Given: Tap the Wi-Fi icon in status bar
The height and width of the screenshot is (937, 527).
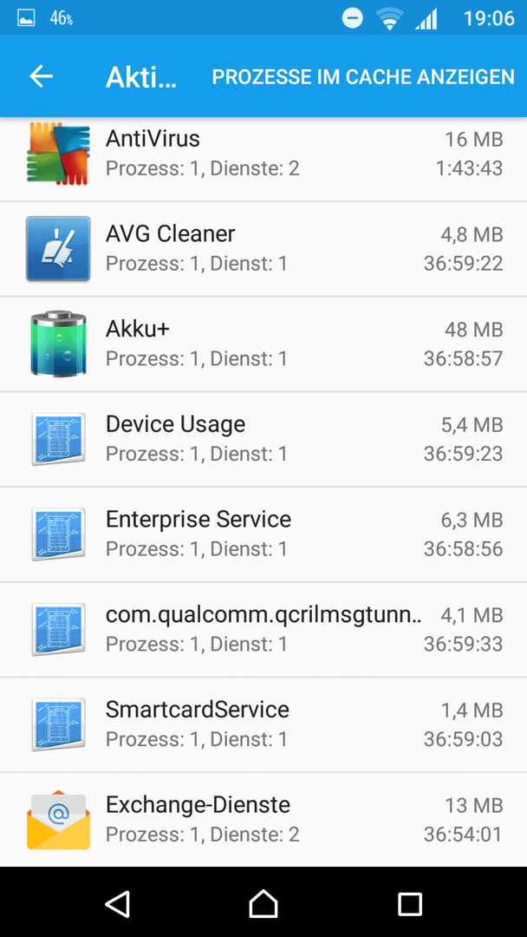Looking at the screenshot, I should (389, 19).
